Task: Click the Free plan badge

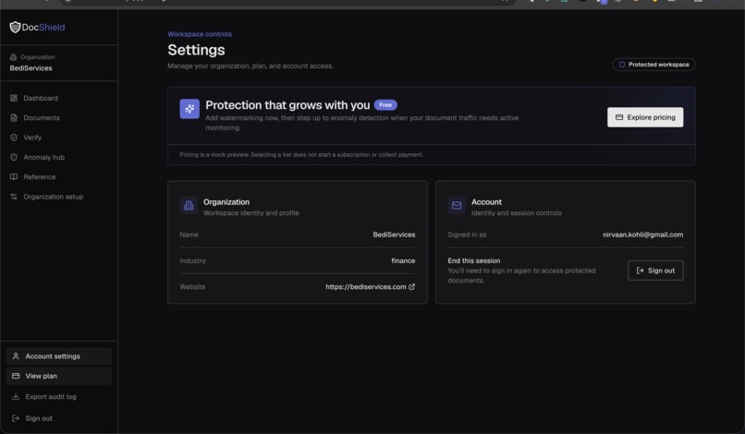Action: click(385, 105)
